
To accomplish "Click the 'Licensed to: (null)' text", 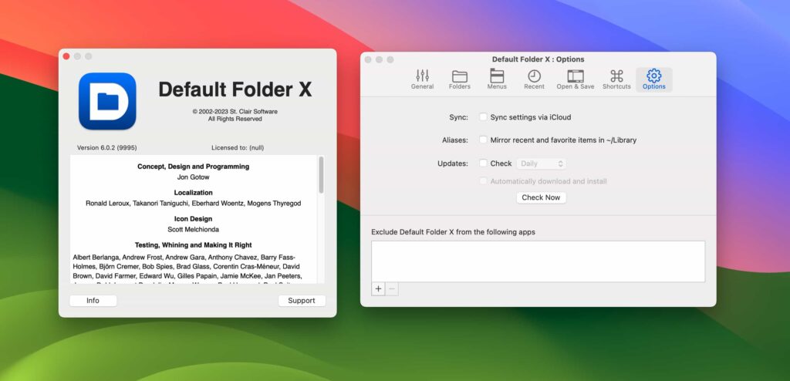I will pos(238,147).
